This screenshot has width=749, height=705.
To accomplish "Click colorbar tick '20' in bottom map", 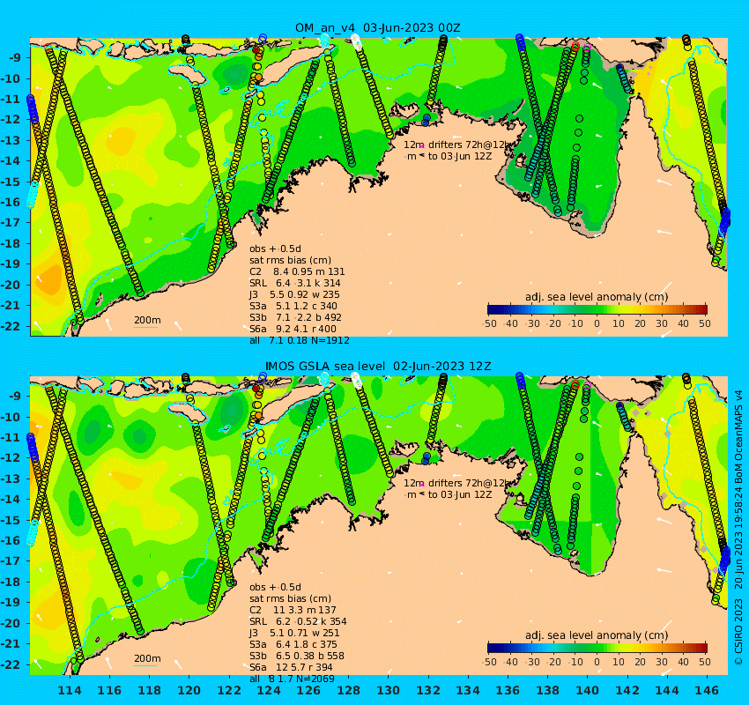I will (640, 663).
